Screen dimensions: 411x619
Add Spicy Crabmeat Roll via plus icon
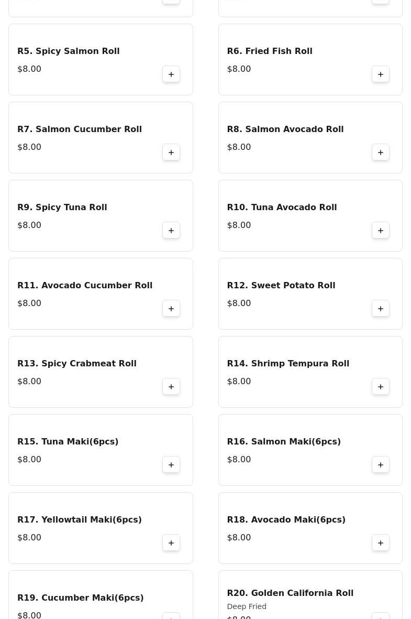(171, 387)
